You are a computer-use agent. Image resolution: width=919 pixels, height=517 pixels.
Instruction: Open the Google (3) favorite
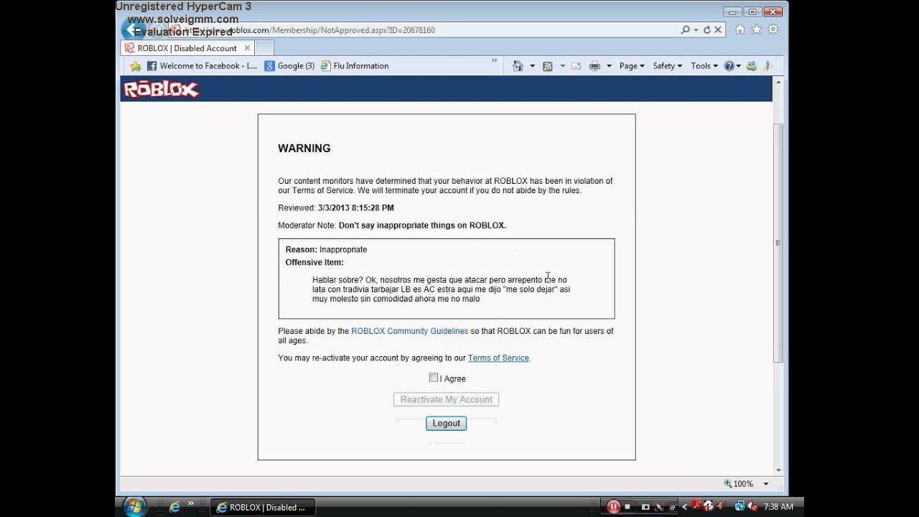[289, 66]
